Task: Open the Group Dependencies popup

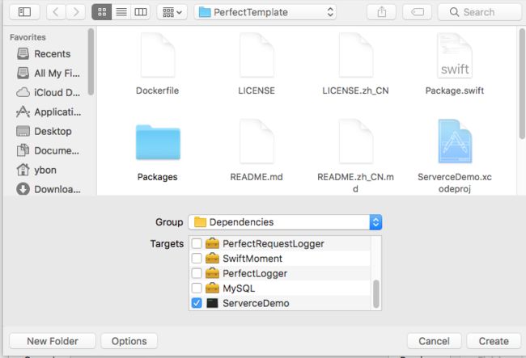Action: coord(285,222)
